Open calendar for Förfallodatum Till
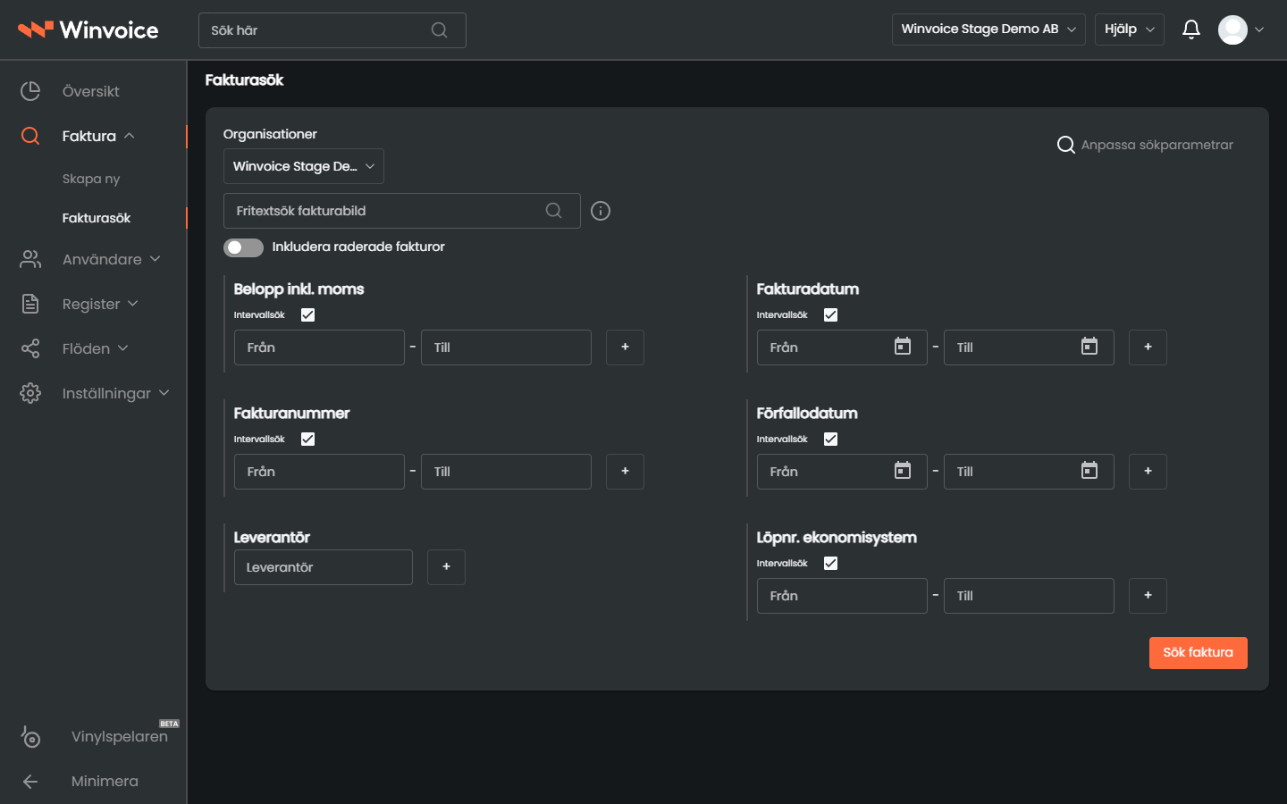The image size is (1287, 804). [x=1089, y=471]
